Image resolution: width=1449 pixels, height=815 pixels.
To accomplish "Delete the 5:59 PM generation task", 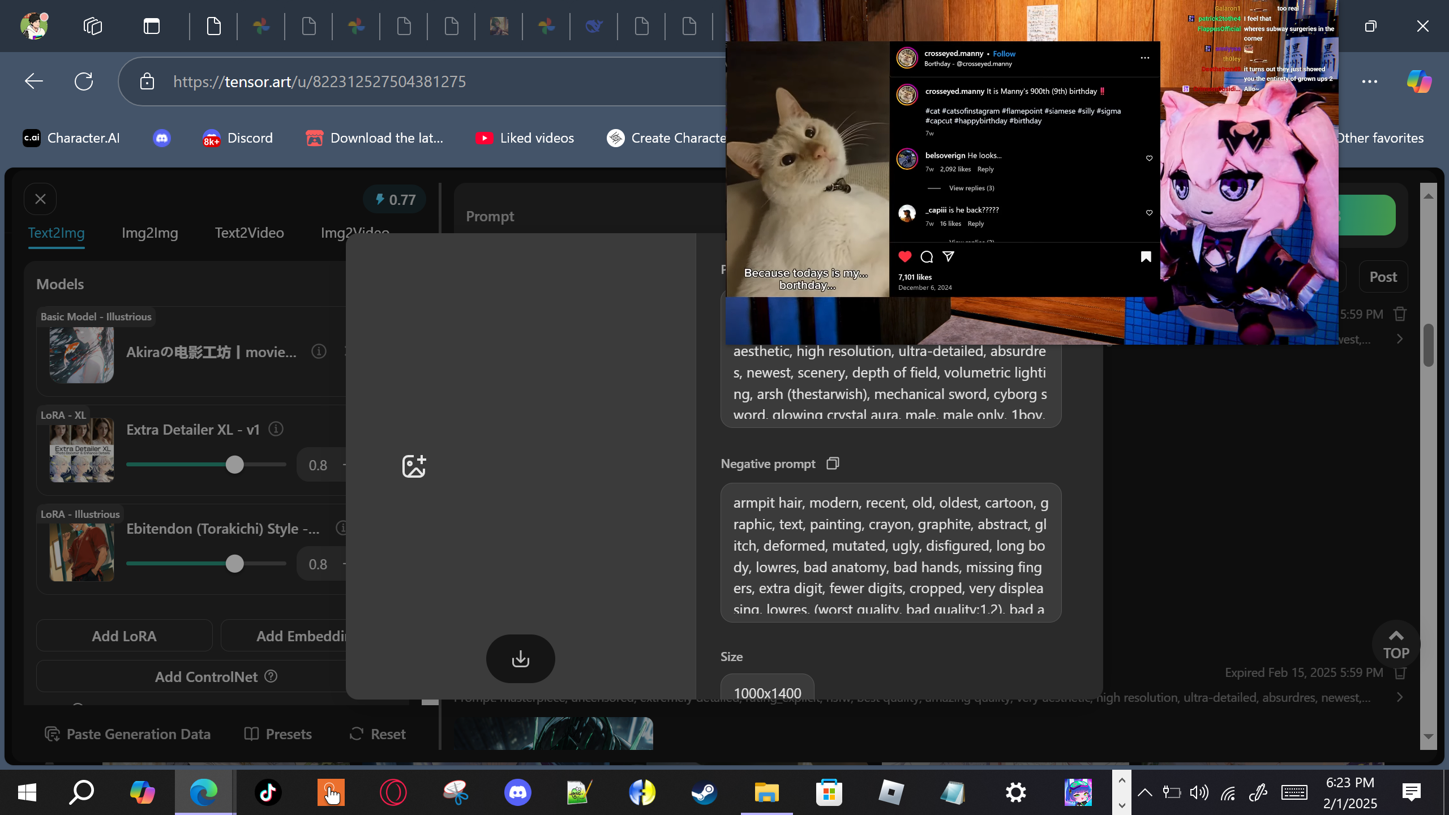I will (x=1400, y=314).
